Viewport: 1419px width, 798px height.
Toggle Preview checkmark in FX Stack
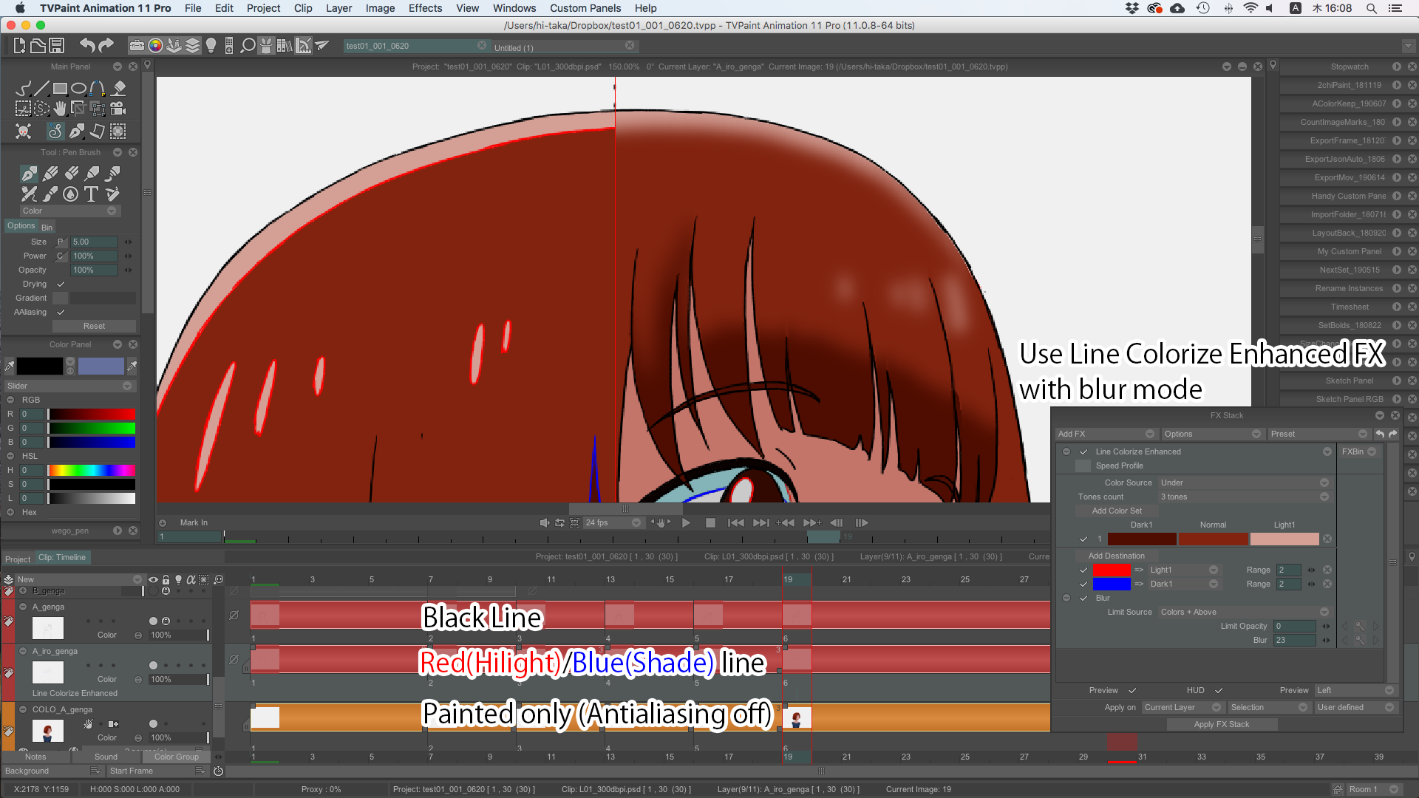1132,690
